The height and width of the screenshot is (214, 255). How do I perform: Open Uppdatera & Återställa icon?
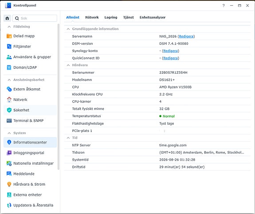[x=9, y=205]
